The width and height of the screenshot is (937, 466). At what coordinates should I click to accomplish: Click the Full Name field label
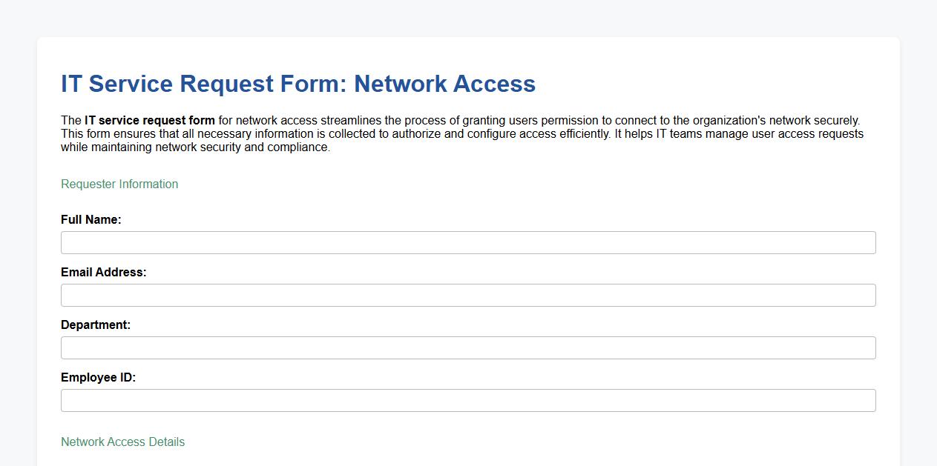click(91, 219)
